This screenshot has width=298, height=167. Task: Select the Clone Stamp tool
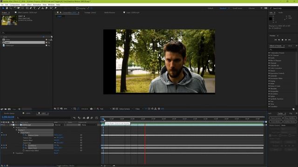tap(42, 8)
